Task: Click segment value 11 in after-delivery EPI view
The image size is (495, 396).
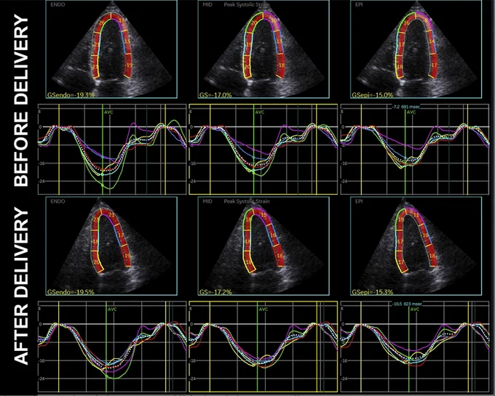Action: pyautogui.click(x=416, y=215)
